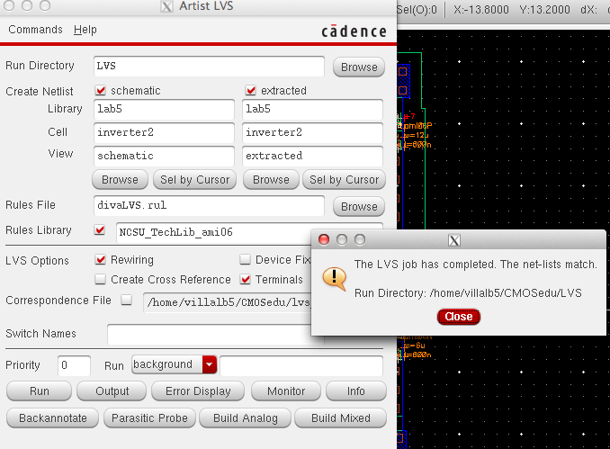
Task: Click the Backannotate button
Action: [x=53, y=418]
